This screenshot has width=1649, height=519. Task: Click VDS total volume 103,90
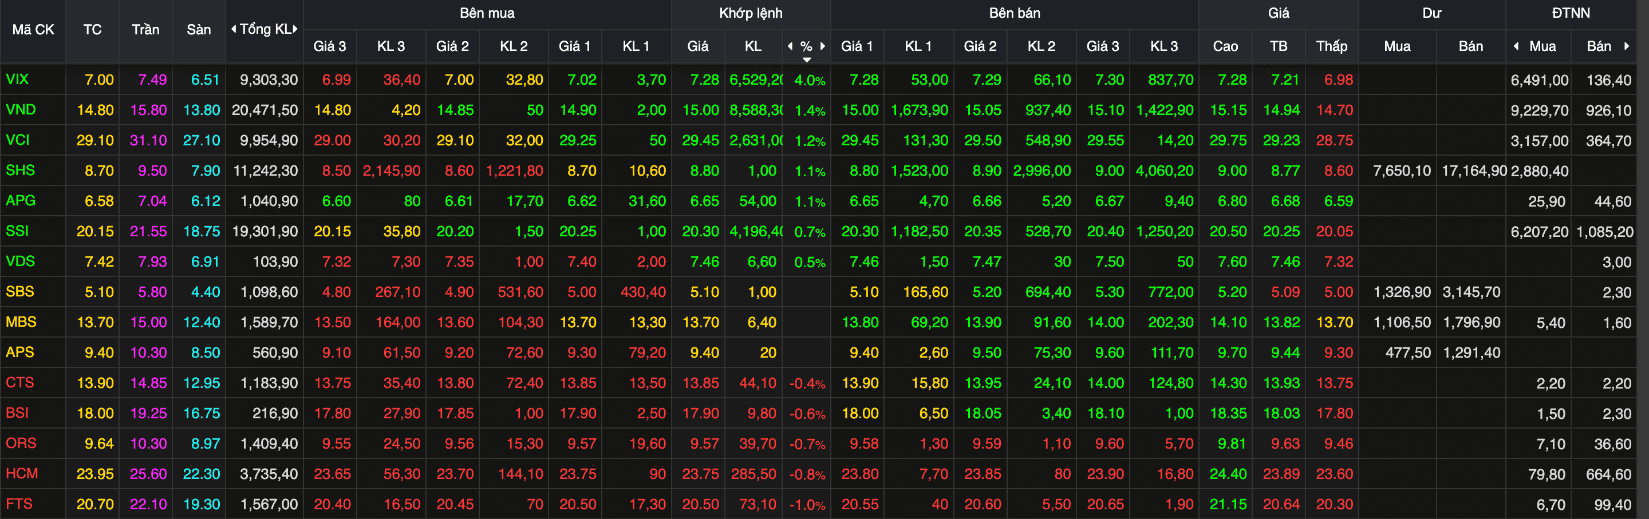pyautogui.click(x=275, y=262)
